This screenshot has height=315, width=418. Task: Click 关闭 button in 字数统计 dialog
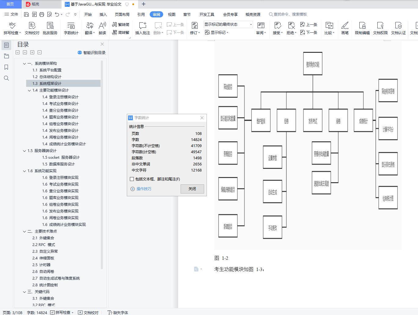[x=192, y=189]
